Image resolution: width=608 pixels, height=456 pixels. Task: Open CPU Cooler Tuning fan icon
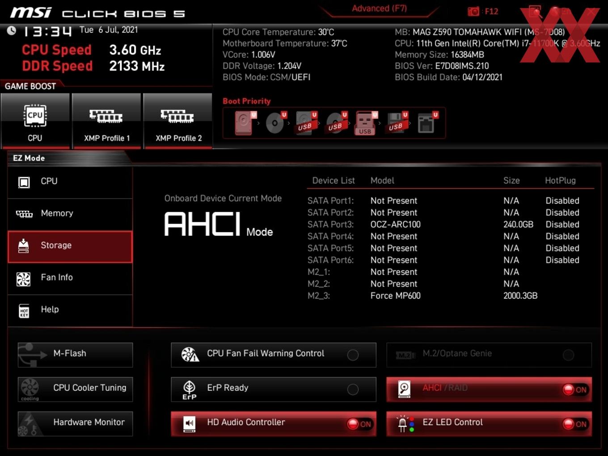tap(30, 389)
